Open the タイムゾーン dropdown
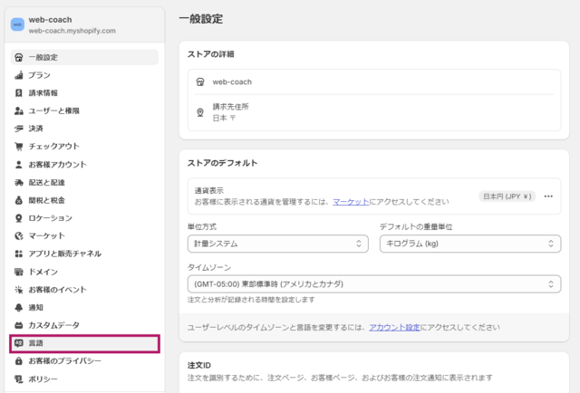Screen dimensions: 580x393 coord(374,284)
